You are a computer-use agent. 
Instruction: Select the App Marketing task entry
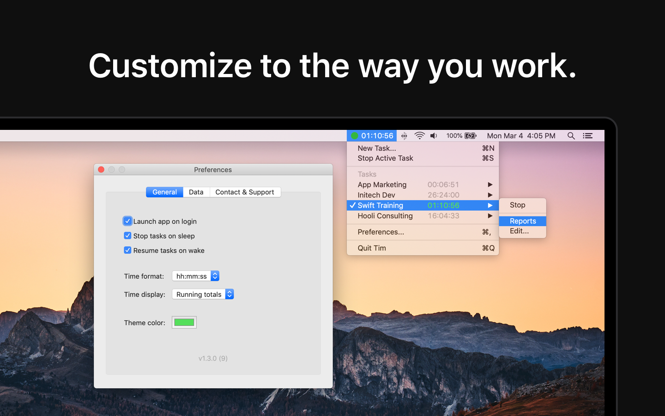tap(382, 184)
